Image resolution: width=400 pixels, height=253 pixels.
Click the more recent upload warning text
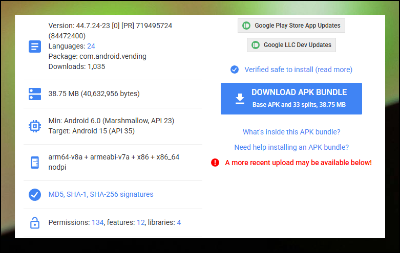click(x=298, y=163)
